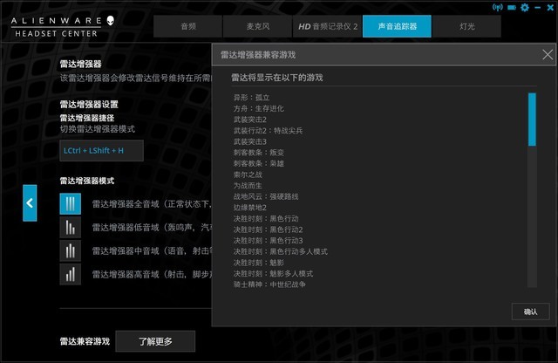The width and height of the screenshot is (558, 363).
Task: Click the 了解更多 button
Action: point(155,341)
